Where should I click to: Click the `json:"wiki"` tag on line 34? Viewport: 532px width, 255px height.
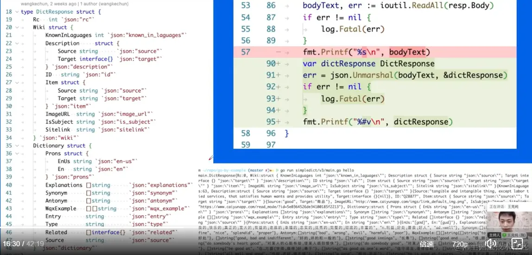coord(59,138)
